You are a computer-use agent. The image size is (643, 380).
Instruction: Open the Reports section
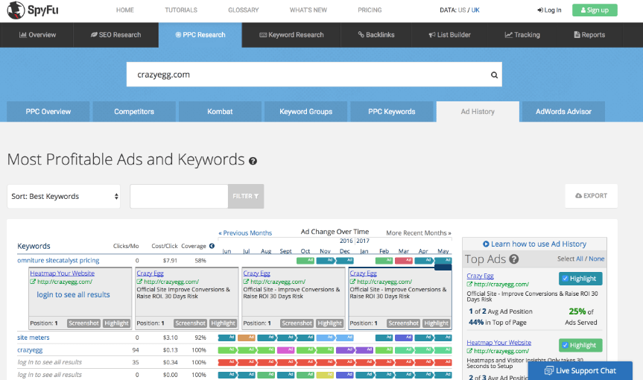point(589,35)
